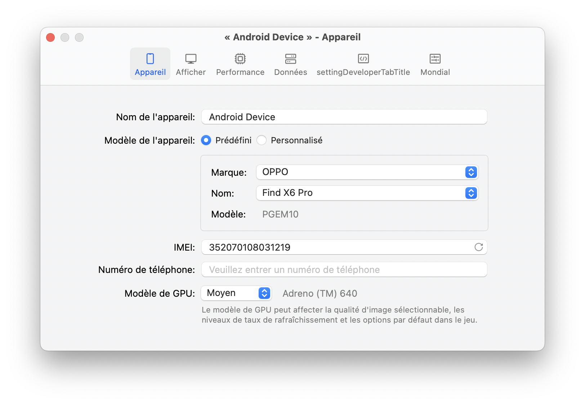
Task: Select the Personnalisé radio button
Action: 262,140
